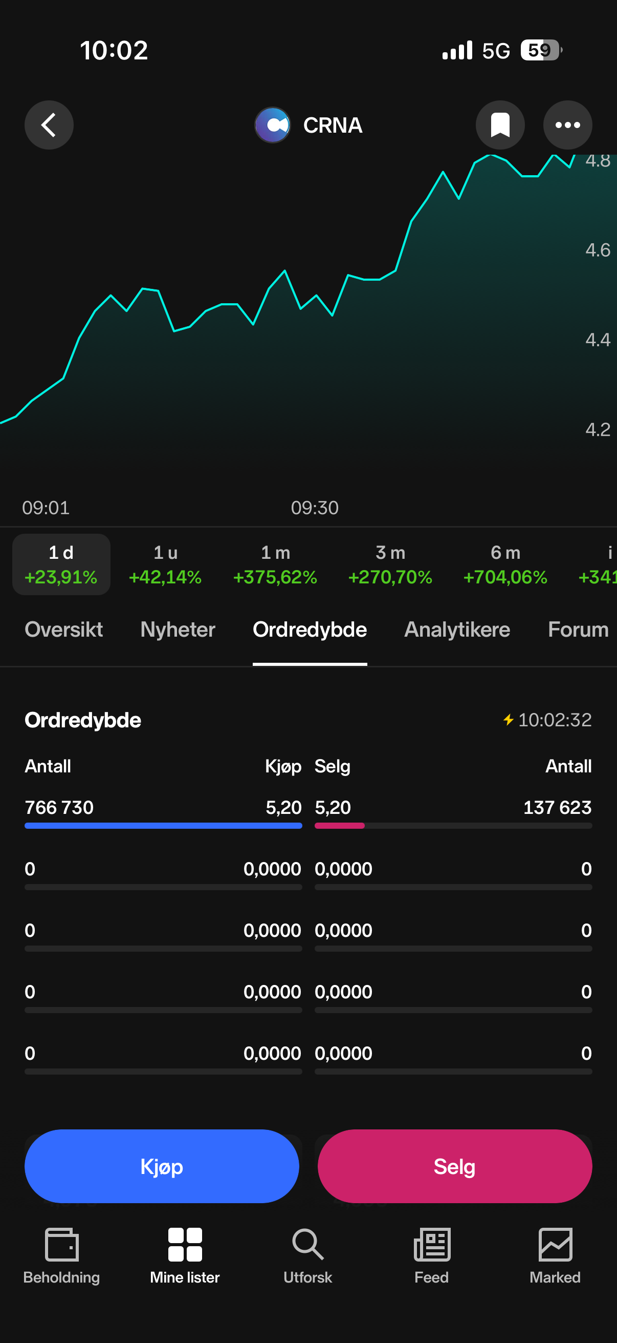Screen dimensions: 617x1343
Task: Select the 1 u time range
Action: tap(165, 564)
